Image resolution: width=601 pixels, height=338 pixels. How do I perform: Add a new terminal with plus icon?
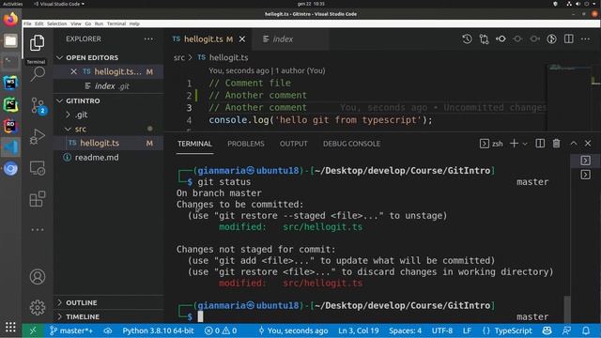[x=514, y=144]
